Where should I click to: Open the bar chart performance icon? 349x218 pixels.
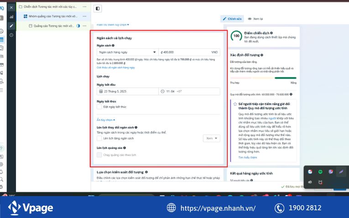pyautogui.click(x=11, y=17)
